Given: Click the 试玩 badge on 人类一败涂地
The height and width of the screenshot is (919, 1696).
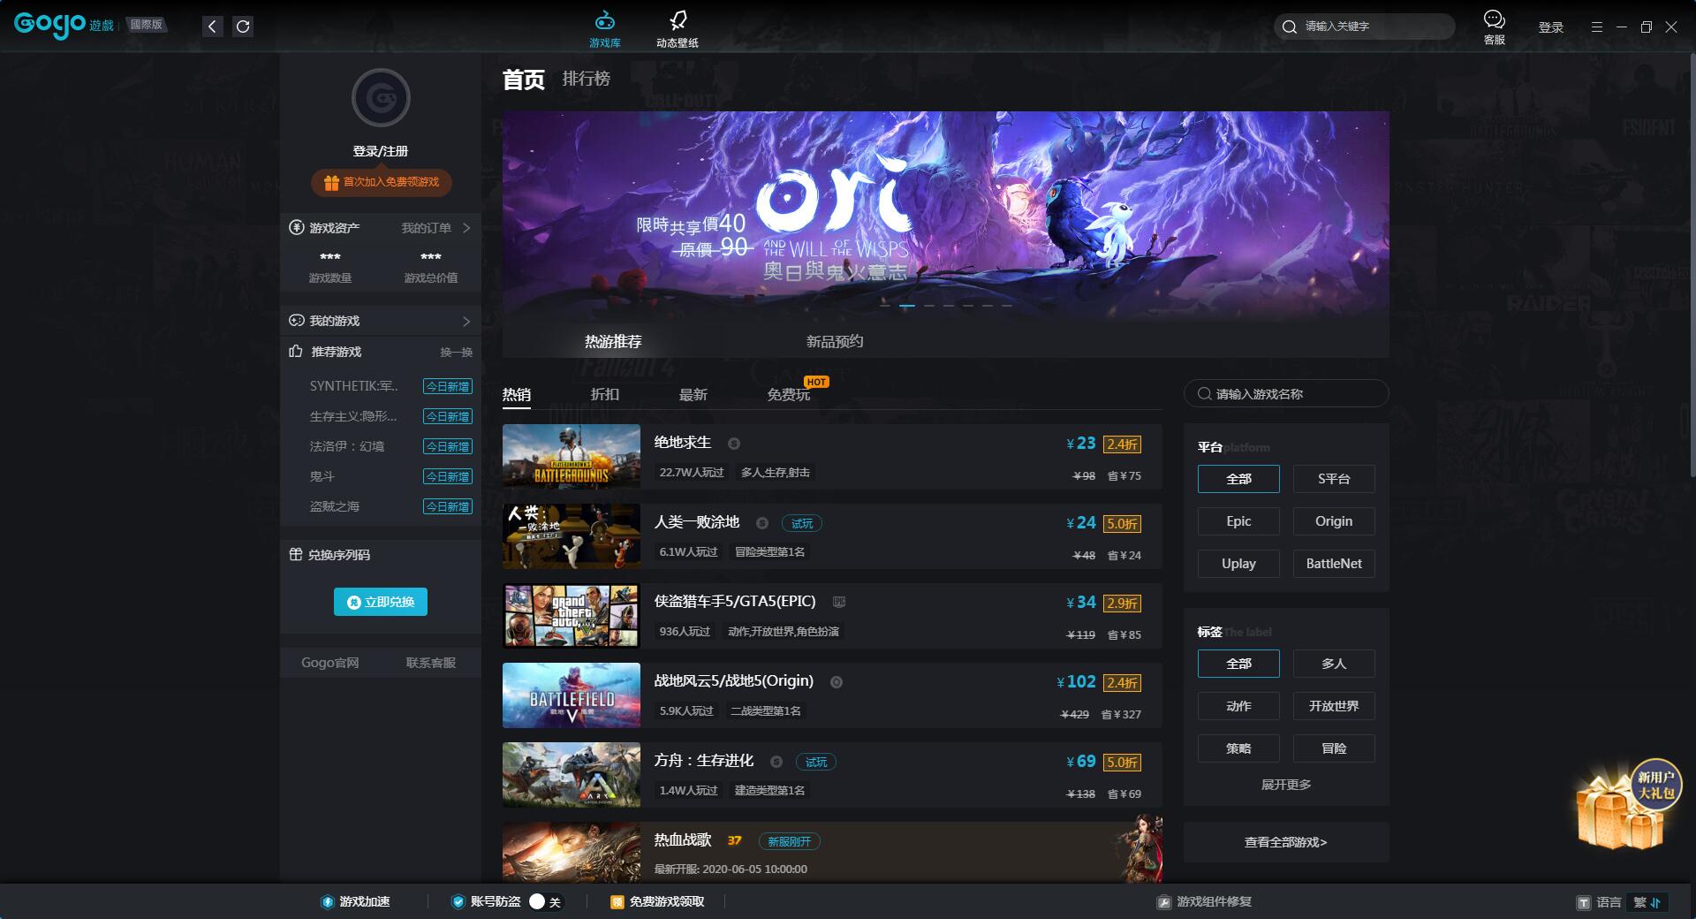Looking at the screenshot, I should [x=802, y=523].
